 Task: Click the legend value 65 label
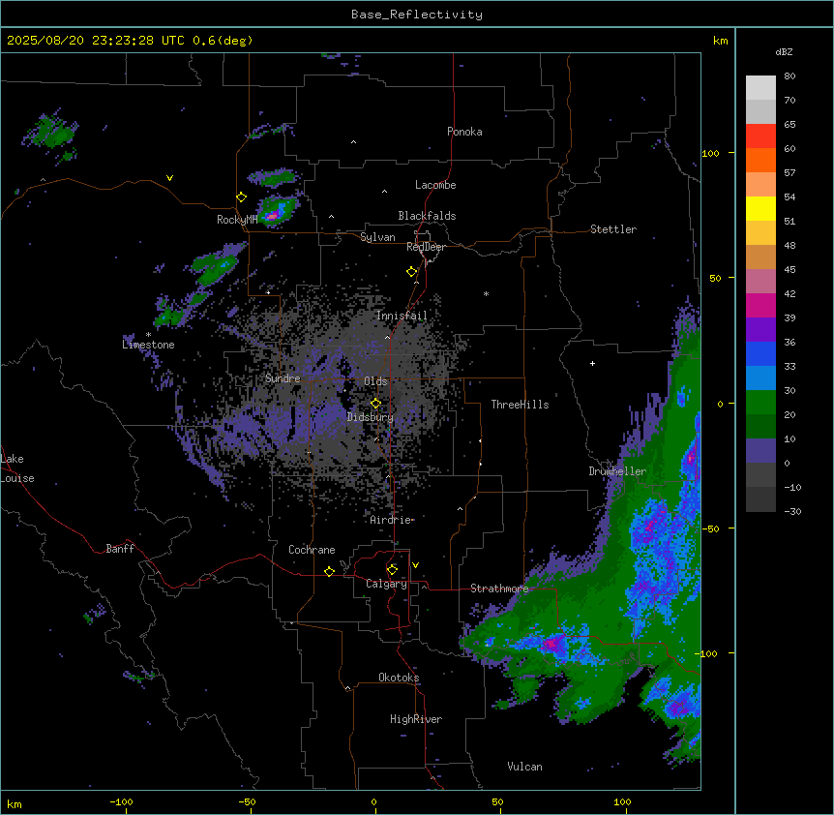pos(789,124)
